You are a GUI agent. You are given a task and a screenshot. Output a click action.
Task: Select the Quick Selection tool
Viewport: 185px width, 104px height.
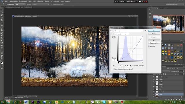pyautogui.click(x=2, y=17)
